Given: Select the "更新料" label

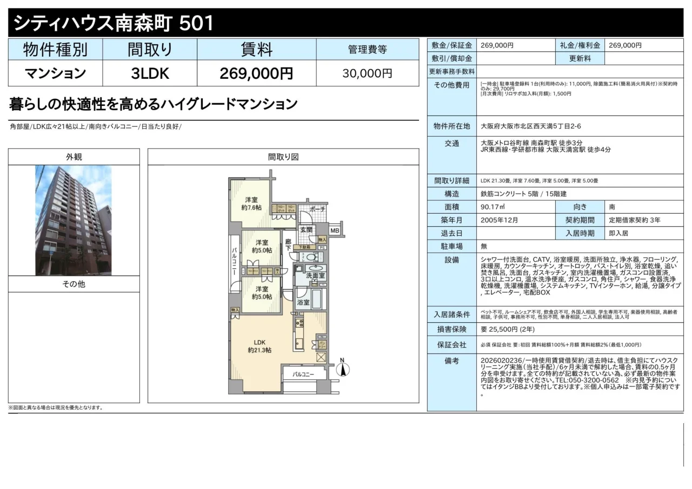Looking at the screenshot, I should click(580, 59).
